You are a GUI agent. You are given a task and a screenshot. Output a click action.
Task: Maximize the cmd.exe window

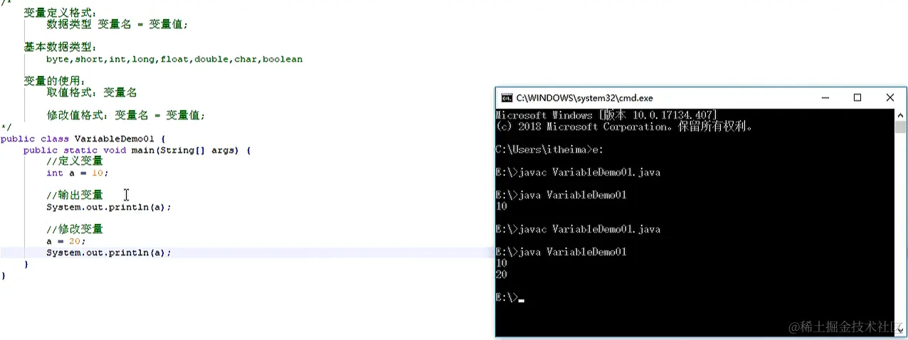coord(857,97)
